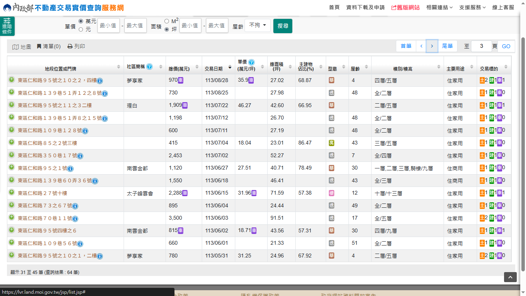Viewport: 526px width, 296px height.
Task: Click the info icon beside 社區簡稱 column header
Action: (149, 67)
